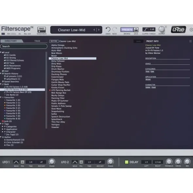The height and width of the screenshot is (193, 193).
Task: Click the delay CROSS knob
Action: pyautogui.click(x=178, y=162)
